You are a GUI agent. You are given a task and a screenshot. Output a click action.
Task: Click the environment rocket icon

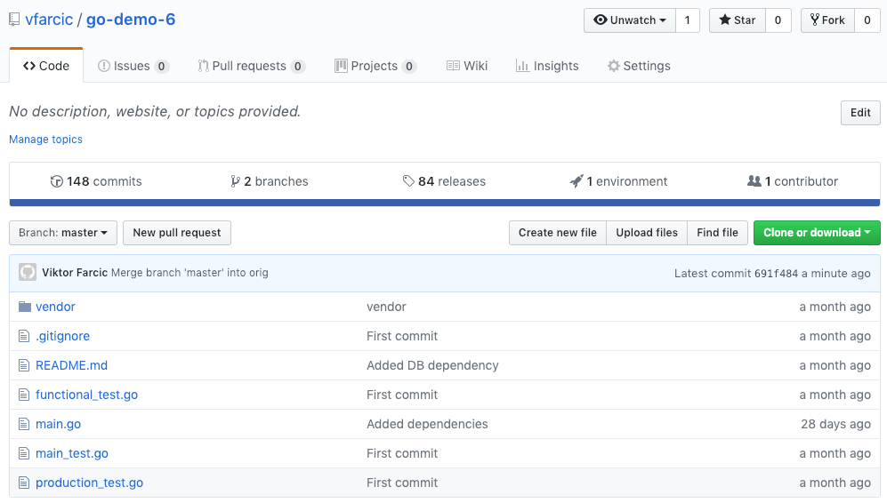(x=576, y=181)
